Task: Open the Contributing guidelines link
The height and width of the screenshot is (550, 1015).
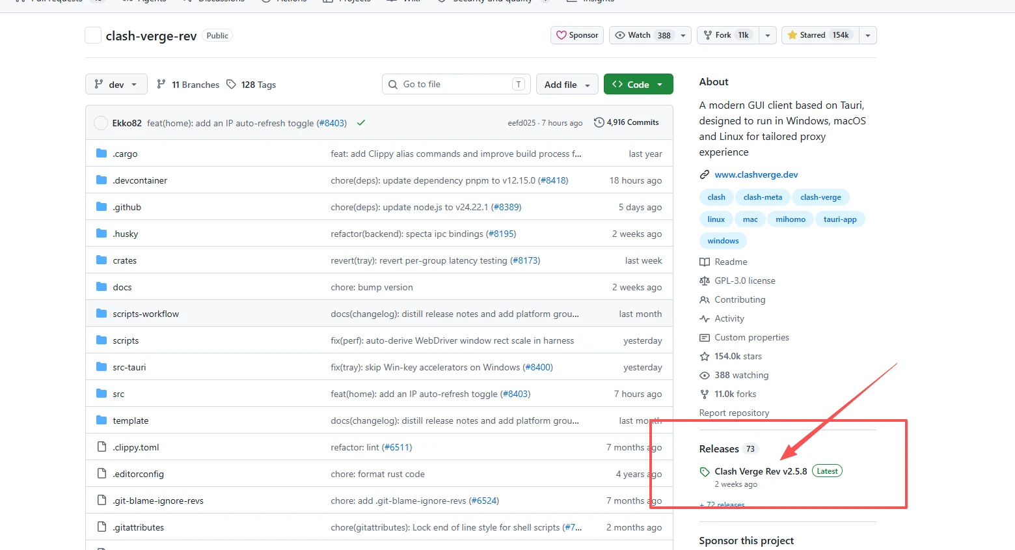Action: (x=740, y=299)
